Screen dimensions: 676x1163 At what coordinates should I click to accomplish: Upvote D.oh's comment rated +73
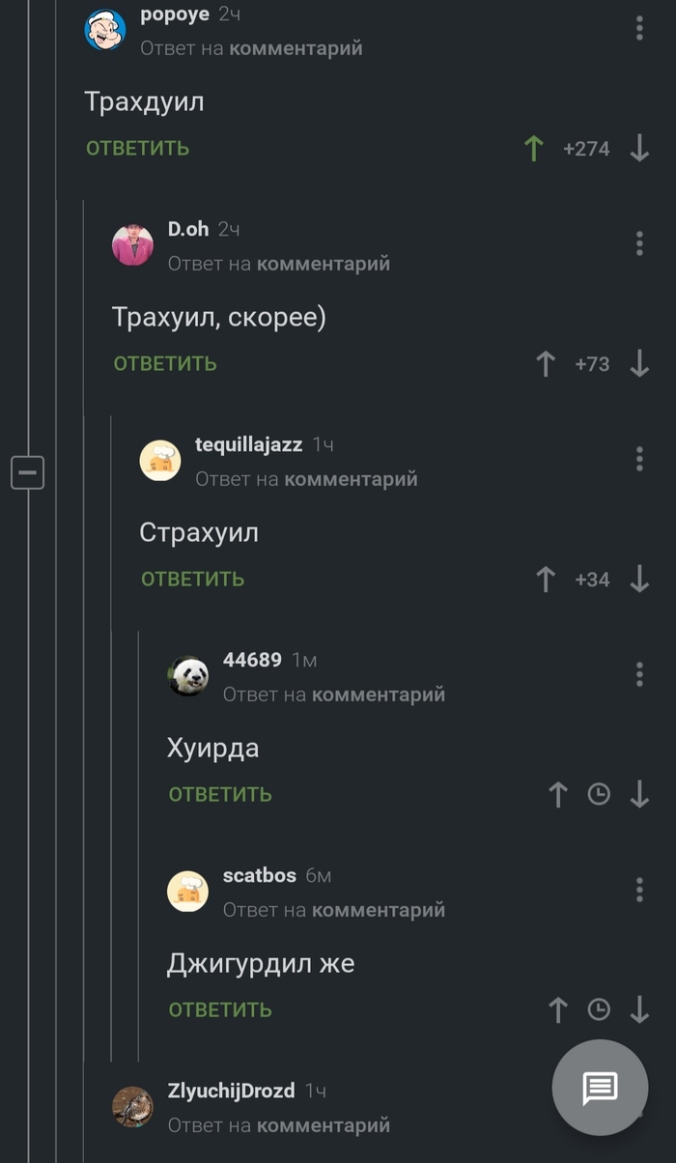pos(546,364)
